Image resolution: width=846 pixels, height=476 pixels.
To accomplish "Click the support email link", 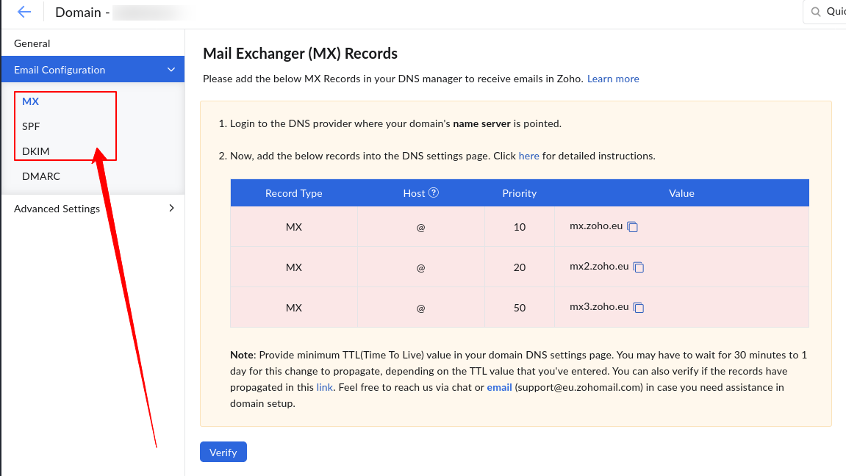I will [499, 387].
